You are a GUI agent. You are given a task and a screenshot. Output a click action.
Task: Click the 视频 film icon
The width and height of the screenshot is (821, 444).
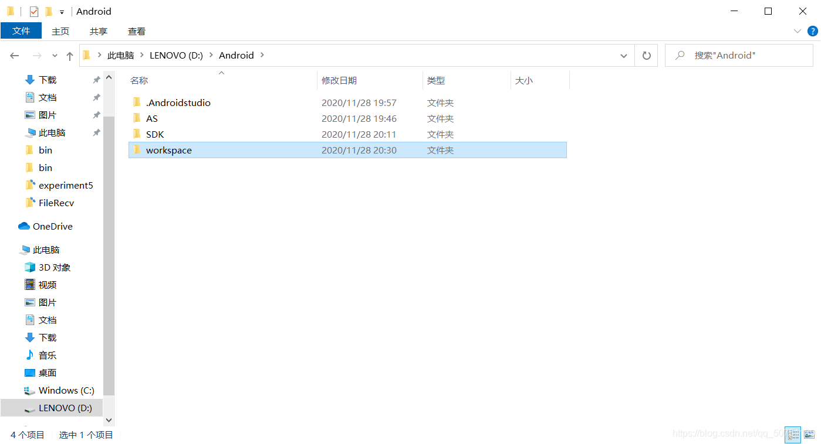click(x=30, y=285)
